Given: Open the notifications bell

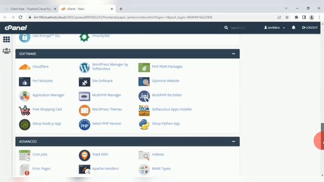Looking at the screenshot, I should pyautogui.click(x=294, y=27).
